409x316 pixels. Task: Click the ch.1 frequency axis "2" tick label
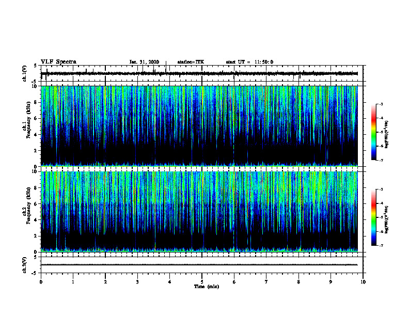(36, 150)
